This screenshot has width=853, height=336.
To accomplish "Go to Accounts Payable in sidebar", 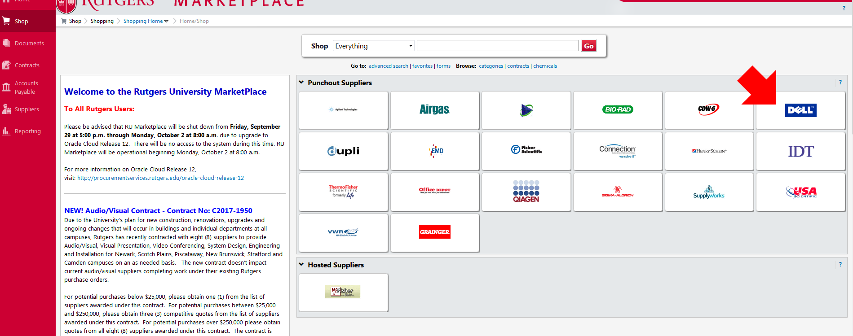I will (x=26, y=87).
